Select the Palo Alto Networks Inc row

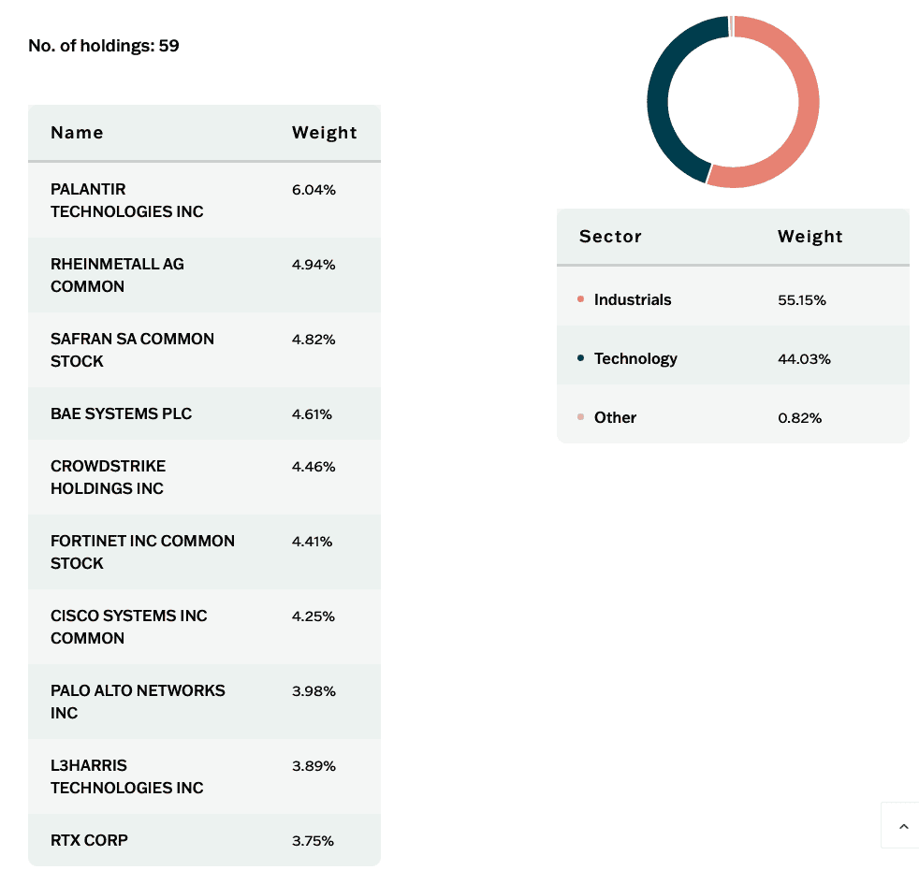point(138,702)
